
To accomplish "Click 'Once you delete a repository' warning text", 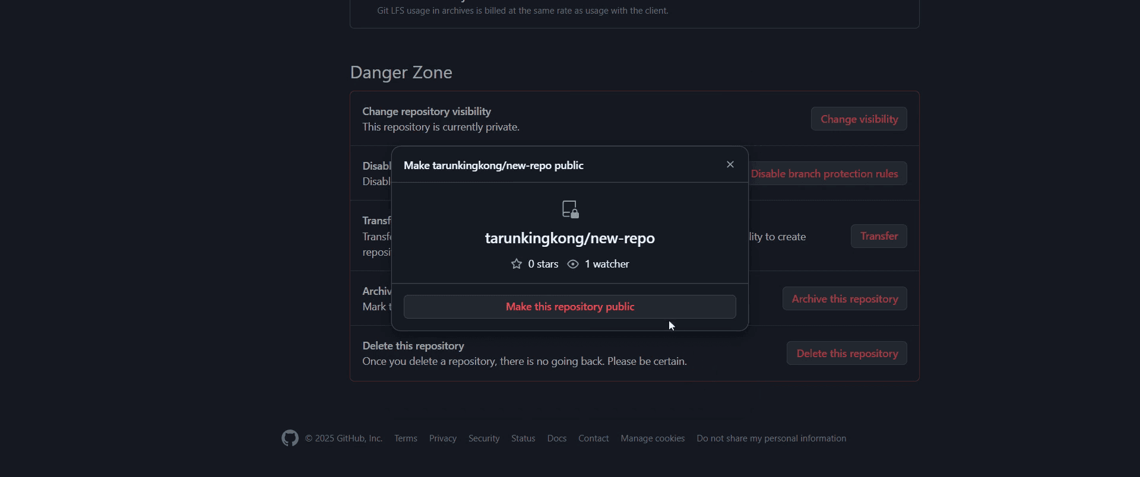I will [x=525, y=361].
